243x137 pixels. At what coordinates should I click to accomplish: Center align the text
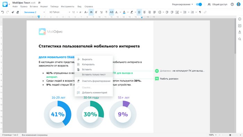tap(144, 12)
